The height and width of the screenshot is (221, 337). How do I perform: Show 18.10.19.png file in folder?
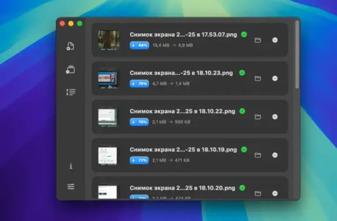258,155
